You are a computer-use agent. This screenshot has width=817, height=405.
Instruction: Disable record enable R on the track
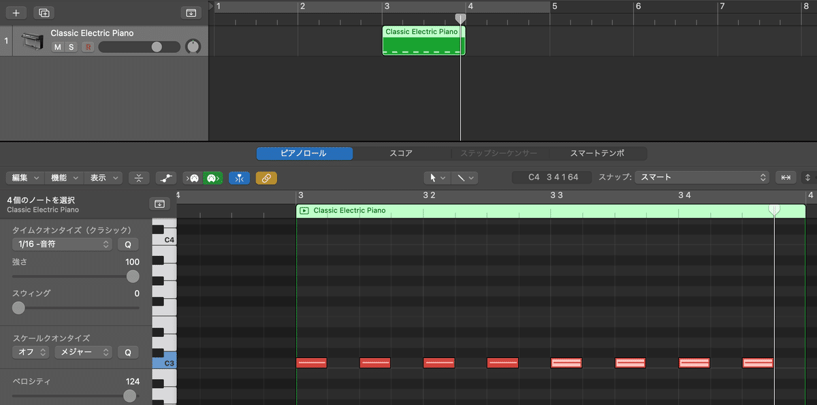tap(86, 47)
